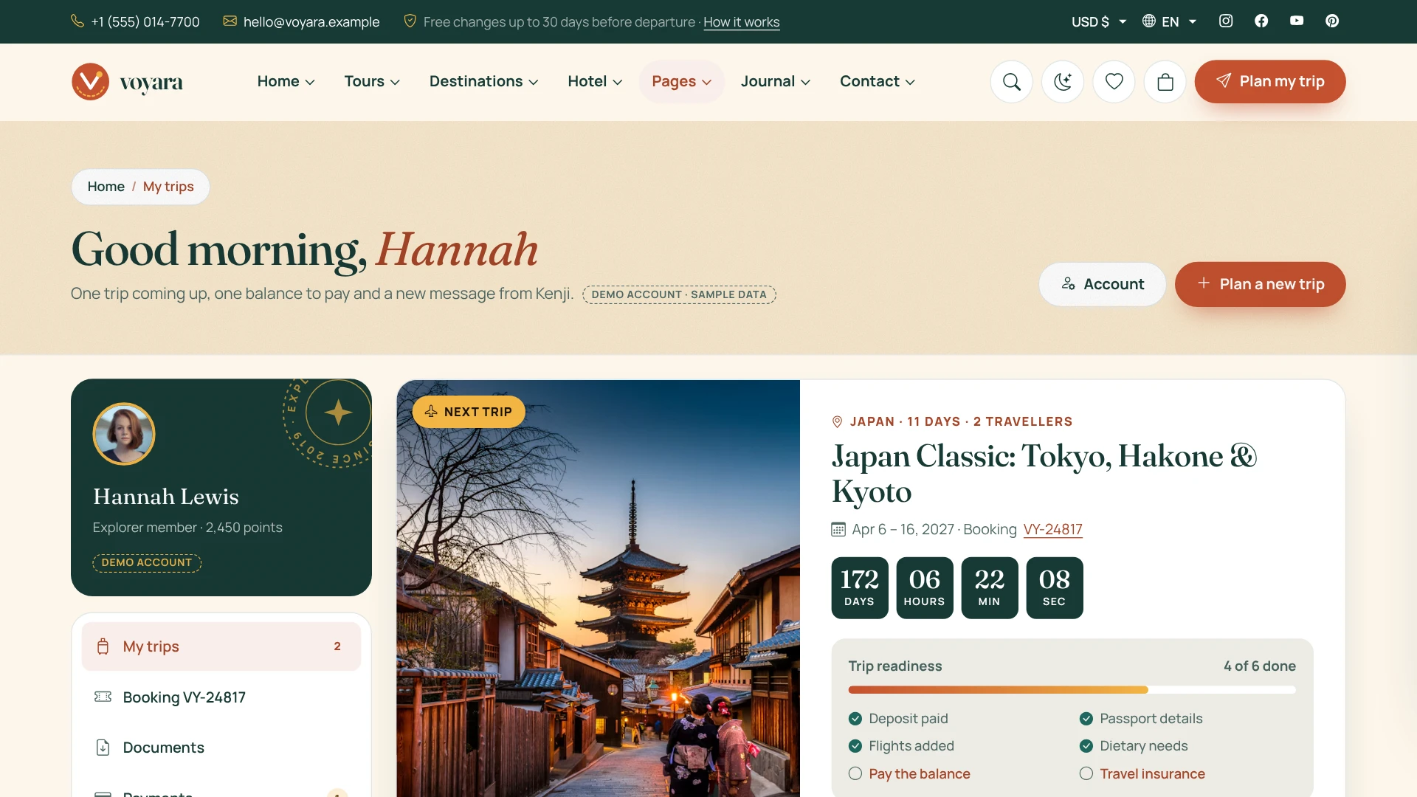
Task: Click the My trips luggage icon
Action: click(x=103, y=646)
